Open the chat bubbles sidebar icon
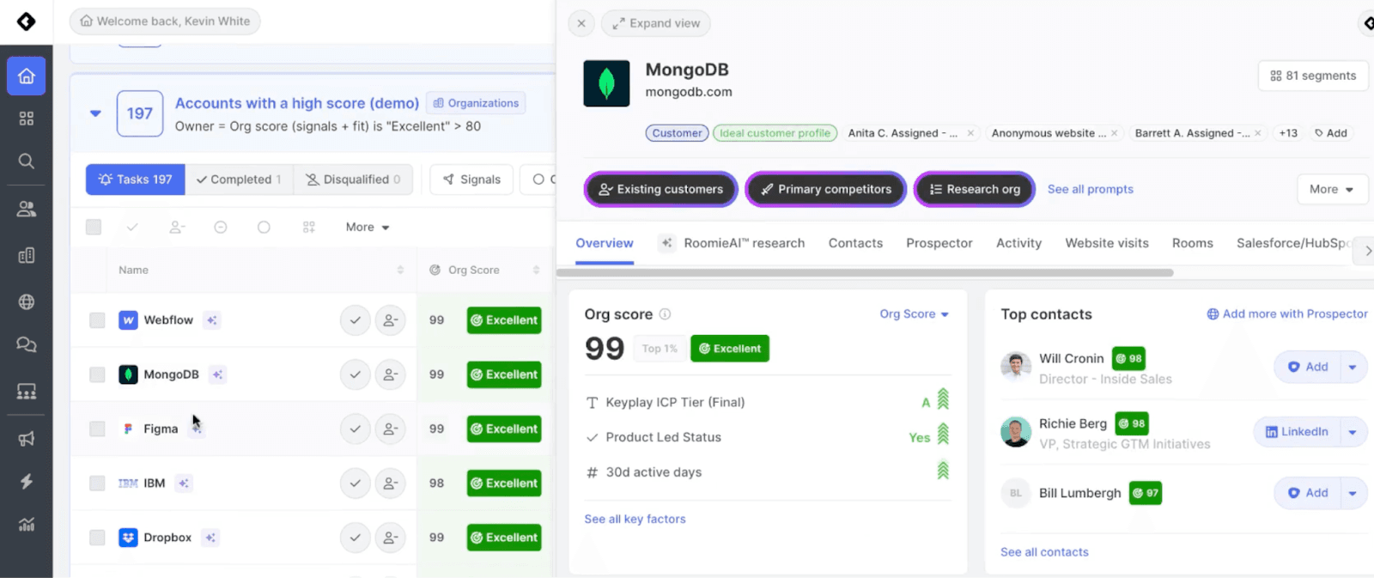The image size is (1374, 578). click(27, 344)
